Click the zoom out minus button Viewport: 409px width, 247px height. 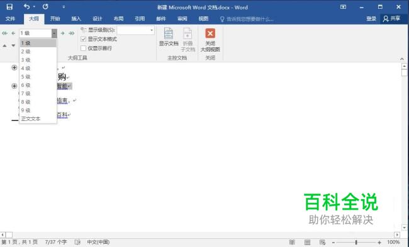coord(333,243)
